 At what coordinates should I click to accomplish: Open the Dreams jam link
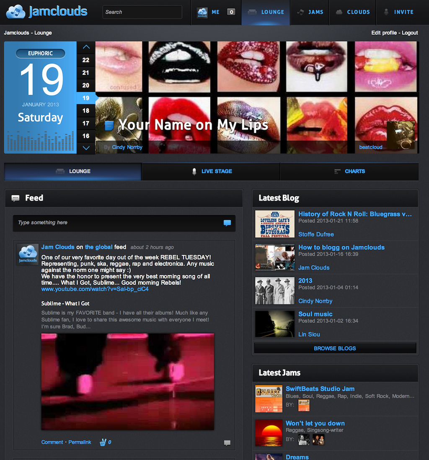[297, 457]
